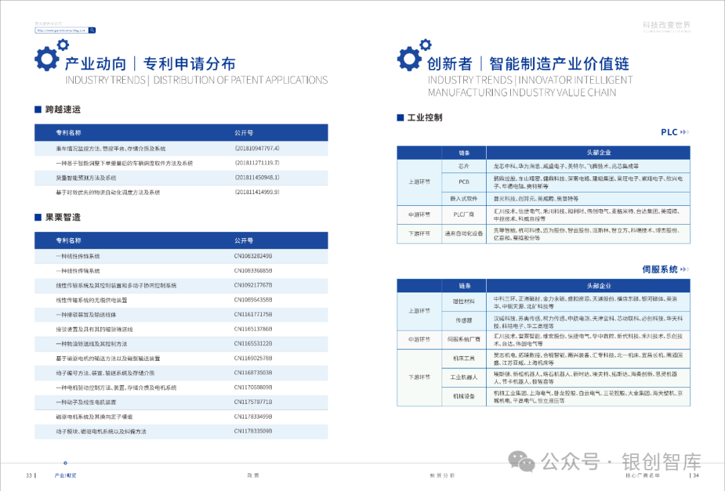This screenshot has width=725, height=491.
Task: Click patent number CN108336885B
Action: pyautogui.click(x=253, y=271)
